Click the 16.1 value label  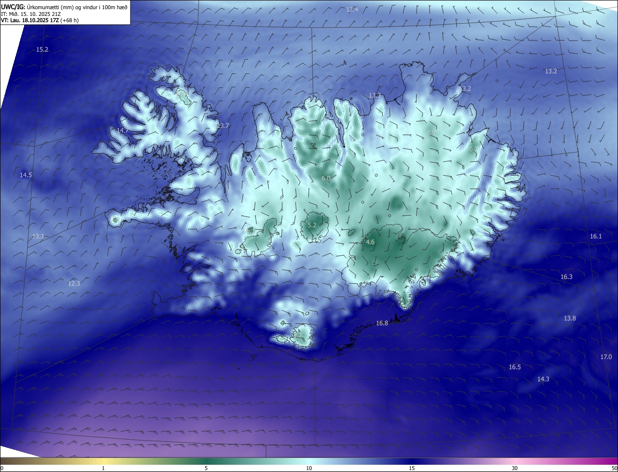(x=596, y=236)
